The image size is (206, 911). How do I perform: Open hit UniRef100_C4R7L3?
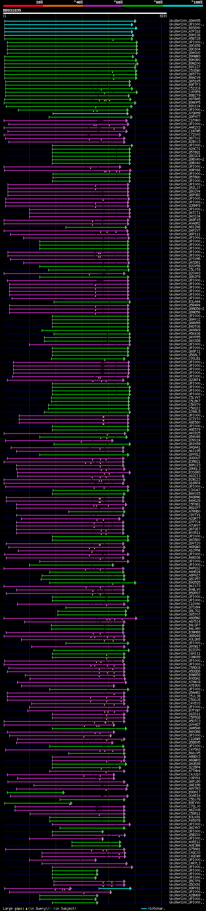(185, 863)
